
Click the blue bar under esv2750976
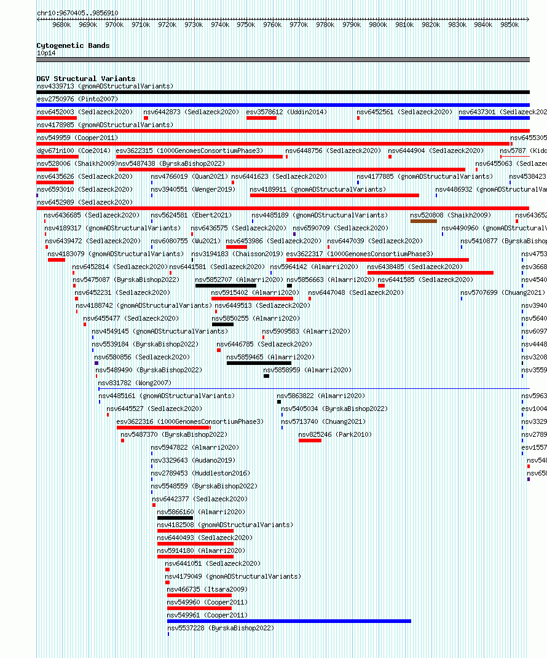(x=283, y=105)
